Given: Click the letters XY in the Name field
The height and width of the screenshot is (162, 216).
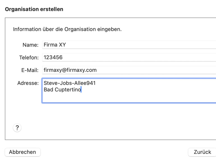Looking at the screenshot, I should [62, 45].
